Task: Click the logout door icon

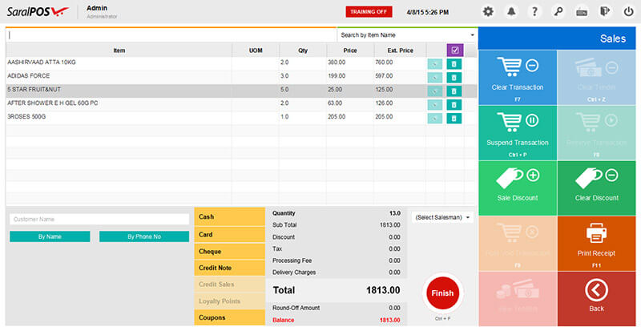Action: point(604,11)
